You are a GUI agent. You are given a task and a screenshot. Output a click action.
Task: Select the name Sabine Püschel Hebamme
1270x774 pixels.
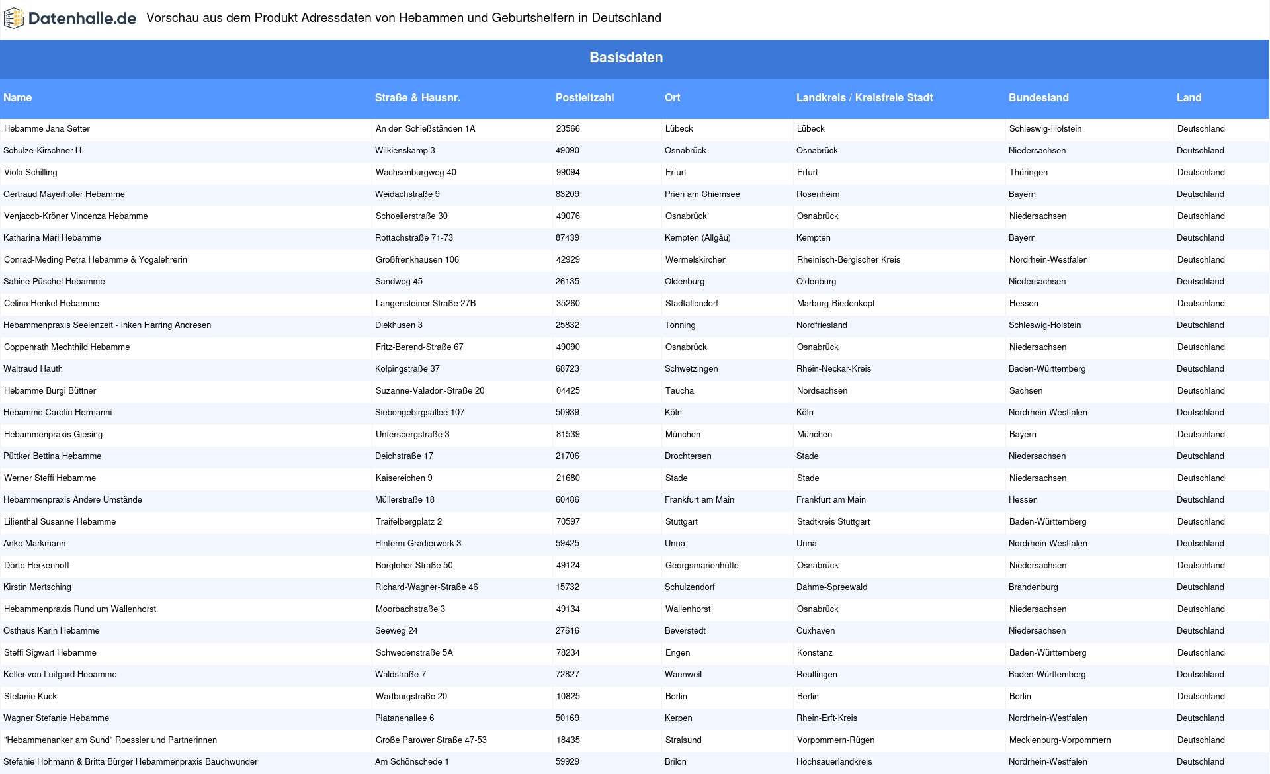[x=54, y=282]
